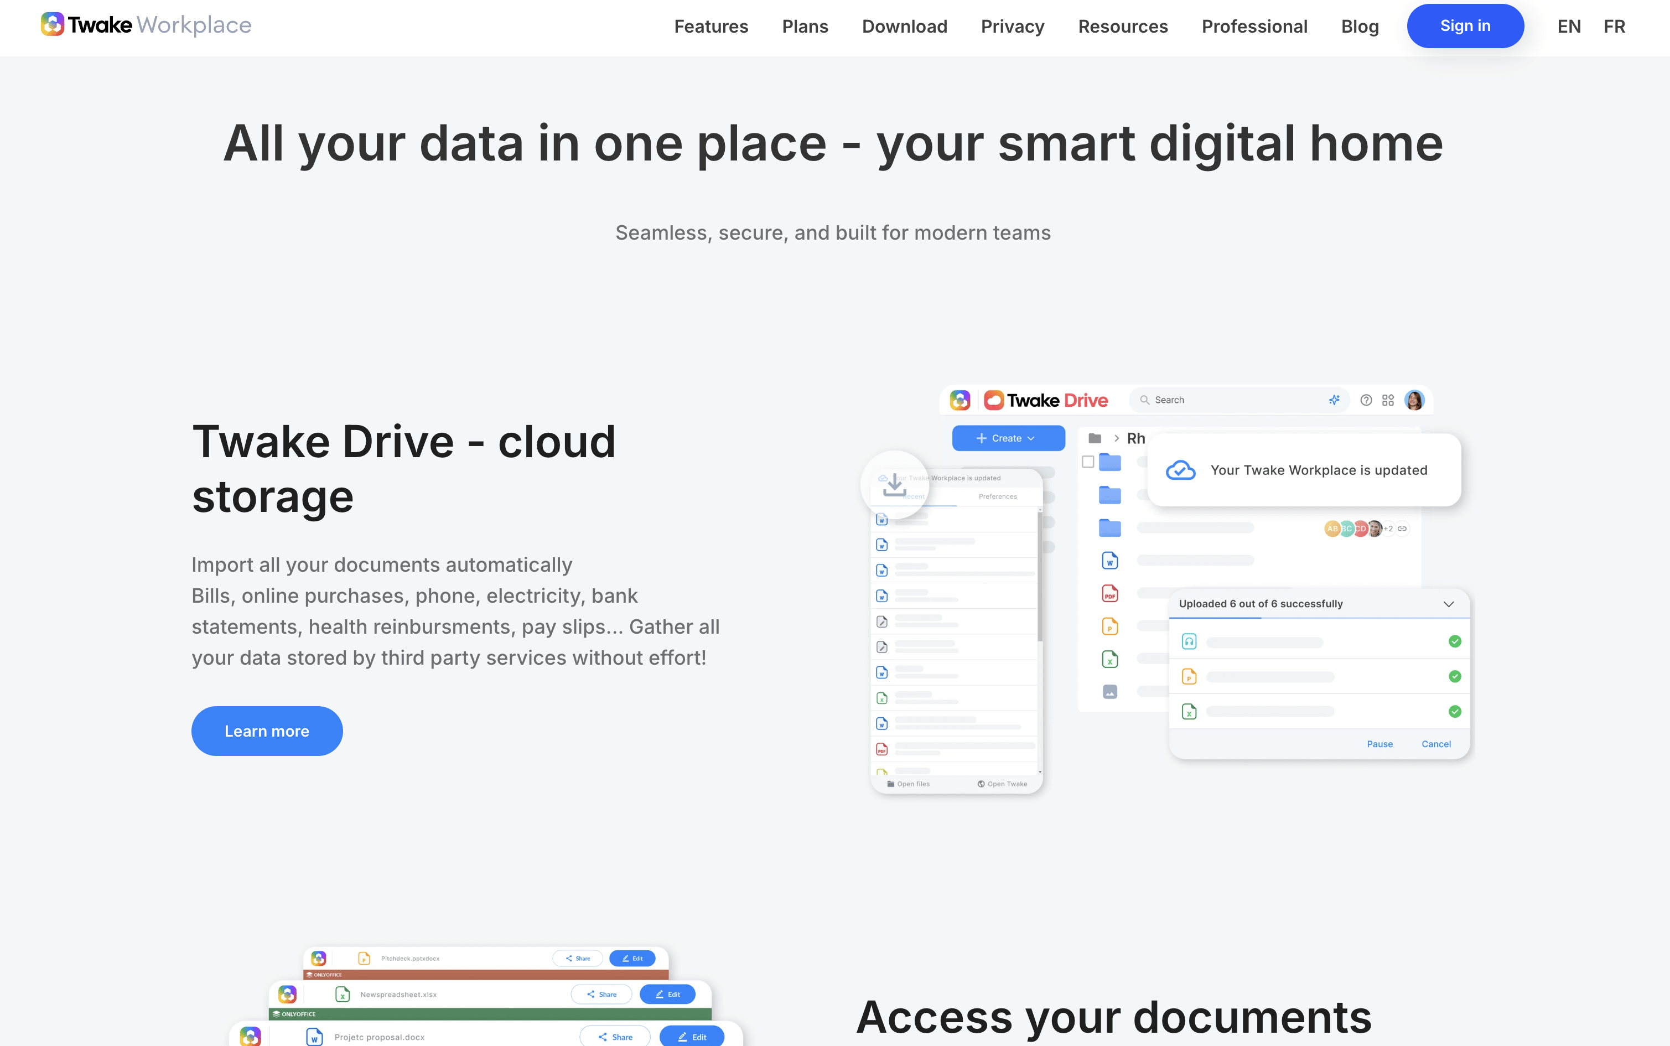Switch site language to EN

[x=1569, y=27]
